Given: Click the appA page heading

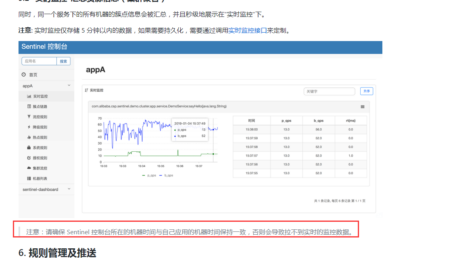Looking at the screenshot, I should (95, 70).
